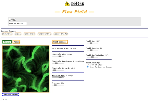Click the green flow field canvas
This screenshot has height=112, width=149.
click(x=26, y=69)
